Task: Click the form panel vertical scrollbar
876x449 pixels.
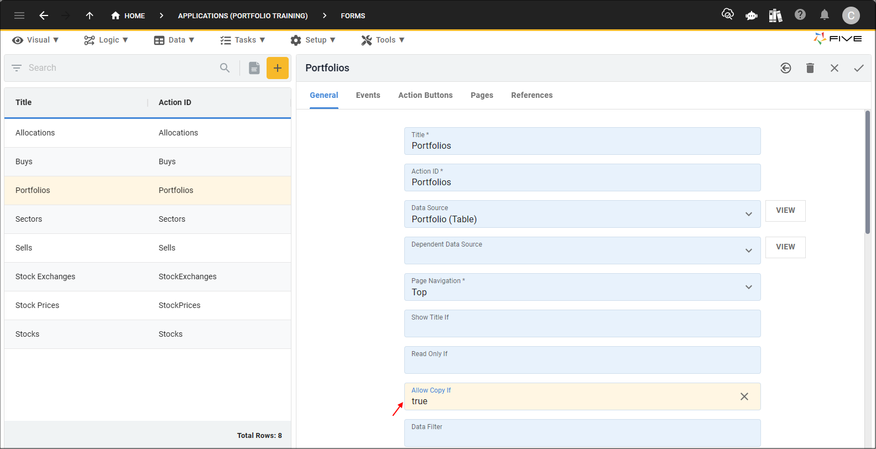Action: coord(868,173)
